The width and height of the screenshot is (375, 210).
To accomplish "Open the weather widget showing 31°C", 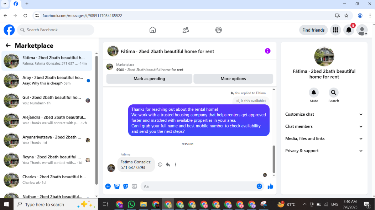I will (x=286, y=204).
